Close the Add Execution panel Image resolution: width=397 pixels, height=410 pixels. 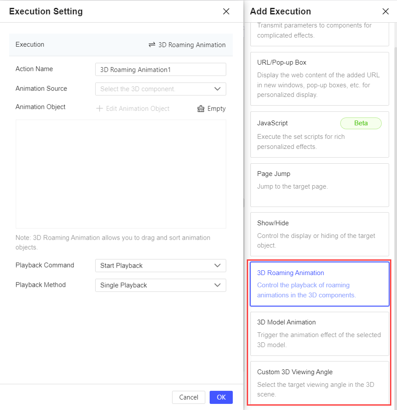coord(385,12)
